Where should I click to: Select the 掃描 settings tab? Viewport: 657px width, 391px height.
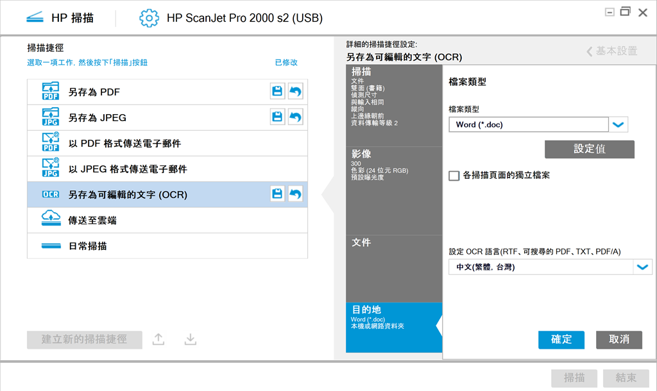pos(393,96)
